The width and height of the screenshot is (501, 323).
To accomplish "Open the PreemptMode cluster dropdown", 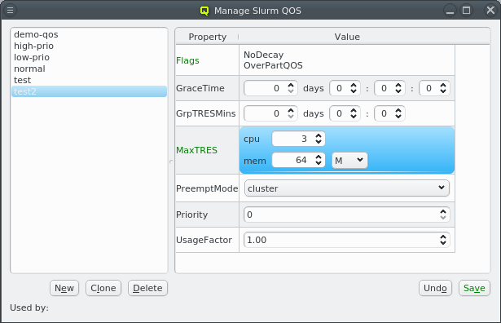I will (x=347, y=188).
